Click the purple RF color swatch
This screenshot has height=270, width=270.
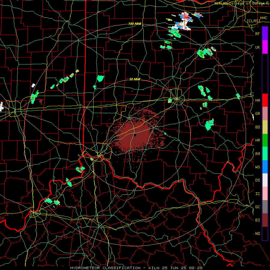(265, 34)
